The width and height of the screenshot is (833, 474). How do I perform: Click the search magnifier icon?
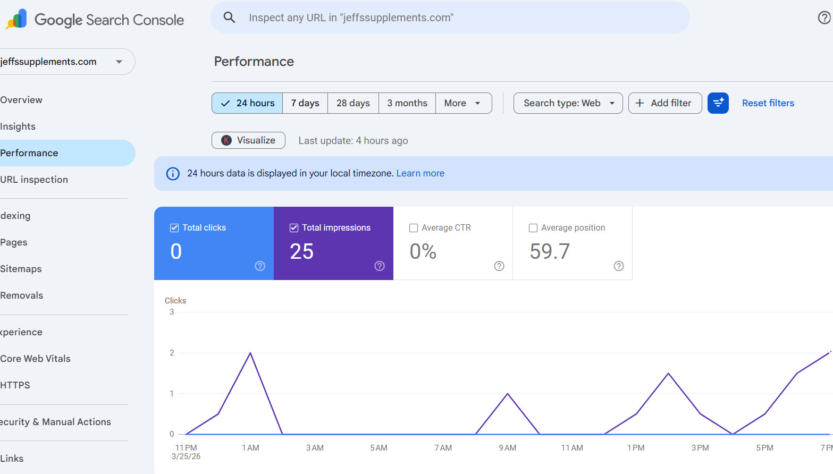pos(229,18)
